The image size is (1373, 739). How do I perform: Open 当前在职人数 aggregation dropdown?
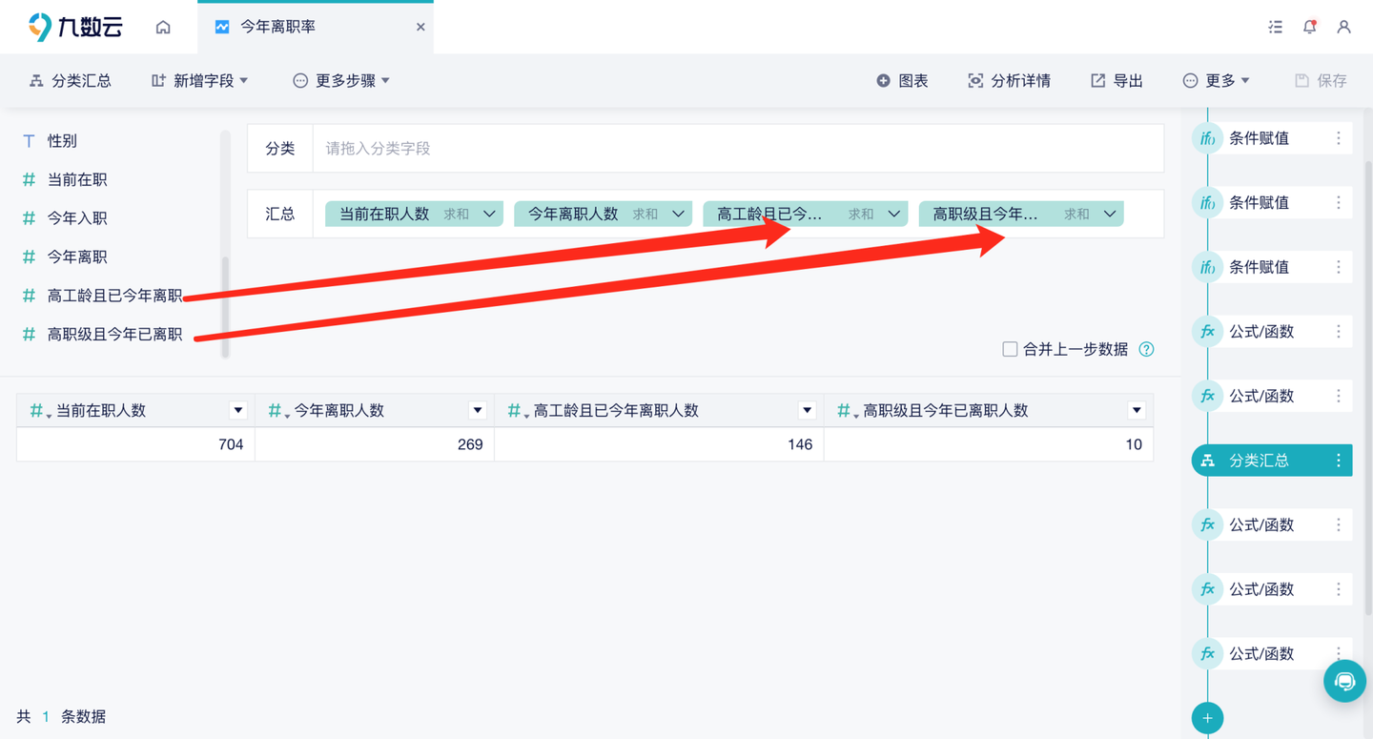click(489, 215)
